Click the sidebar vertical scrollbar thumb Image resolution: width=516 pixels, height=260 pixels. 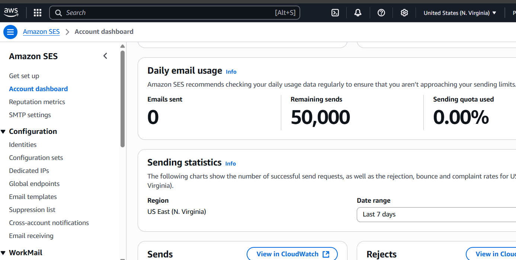123,99
